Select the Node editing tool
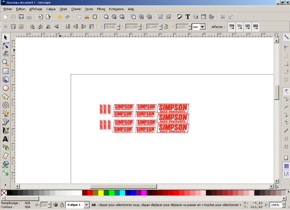The image size is (290, 210). click(x=5, y=45)
